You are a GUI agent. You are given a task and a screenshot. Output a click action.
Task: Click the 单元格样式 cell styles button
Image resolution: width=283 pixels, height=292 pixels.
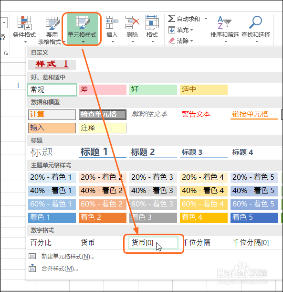pos(82,29)
